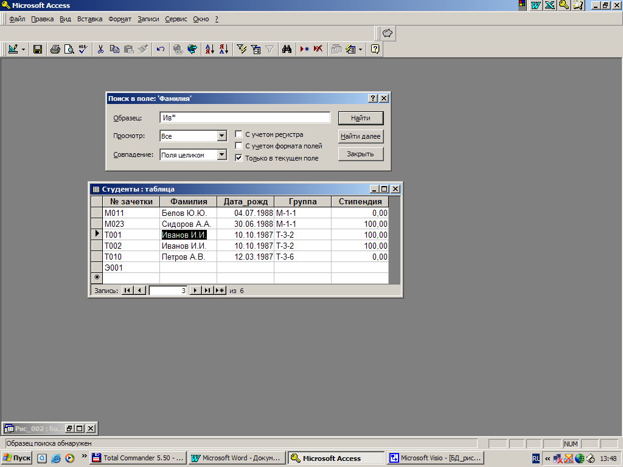The image size is (623, 467).
Task: Uncheck 'Только в текущем поле' checkbox
Action: 238,157
